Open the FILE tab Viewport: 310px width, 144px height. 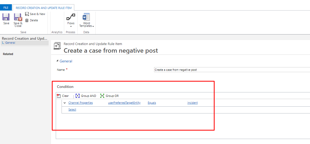6,8
